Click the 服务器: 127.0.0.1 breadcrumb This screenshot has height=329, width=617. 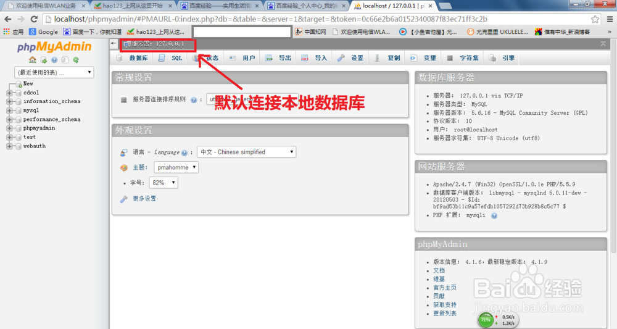click(158, 44)
